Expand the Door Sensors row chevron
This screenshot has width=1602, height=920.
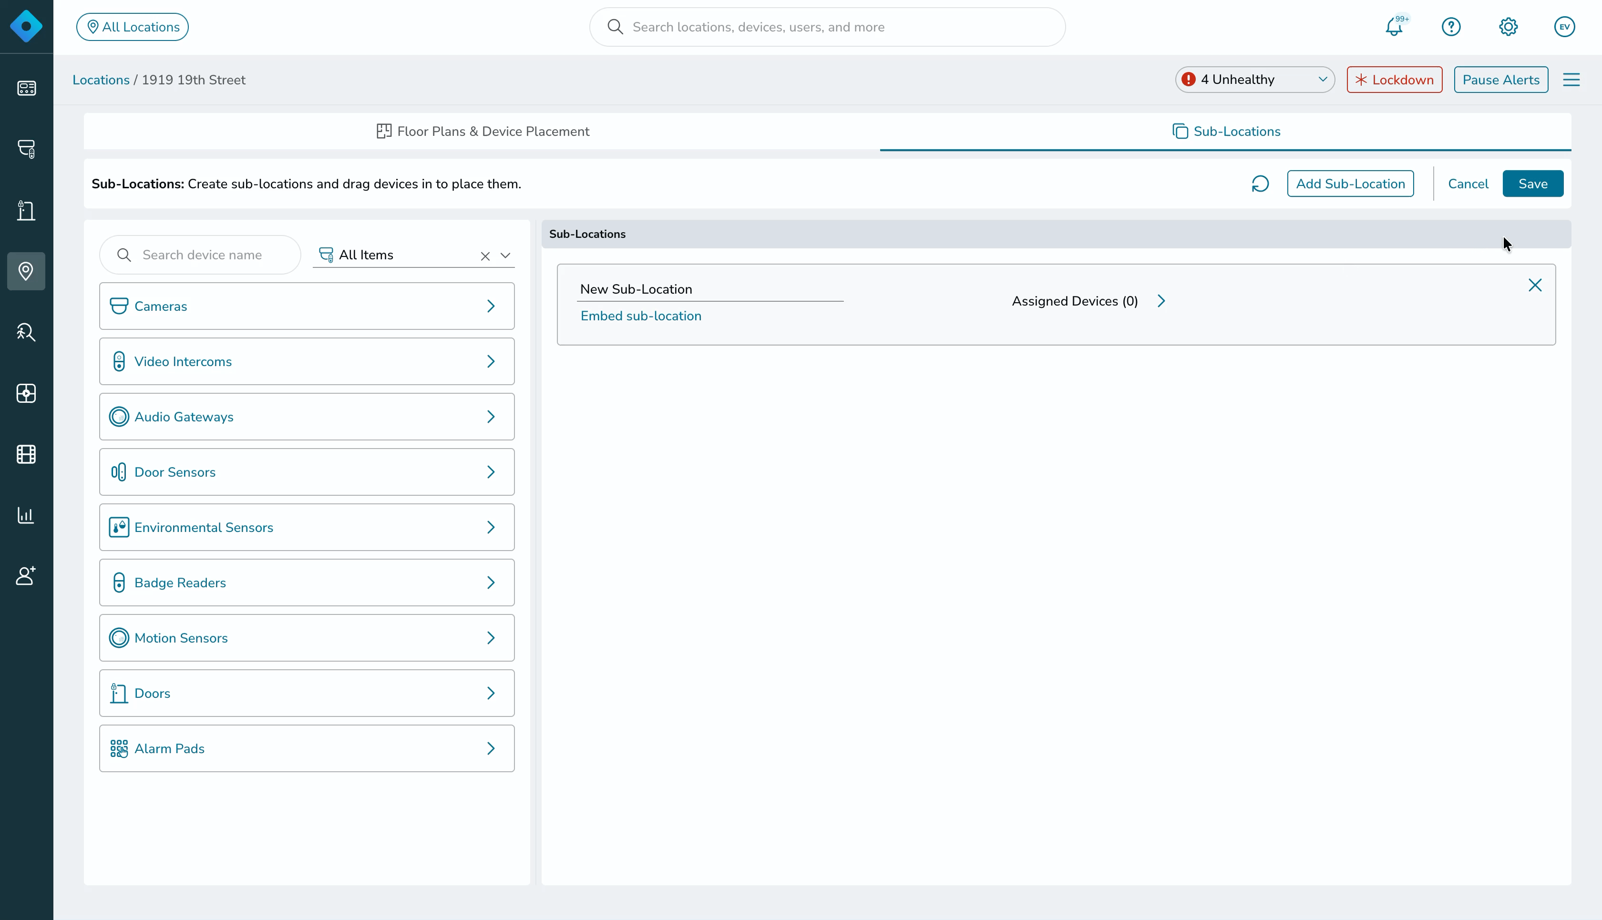coord(491,472)
